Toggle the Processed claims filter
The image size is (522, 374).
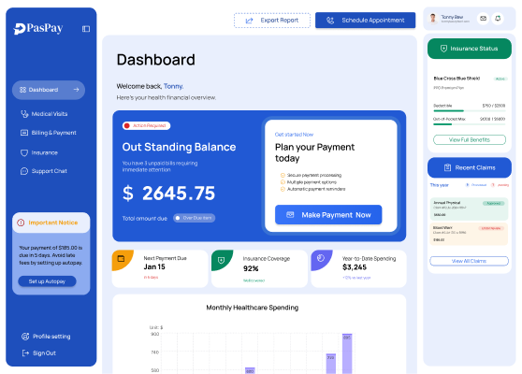tap(476, 185)
